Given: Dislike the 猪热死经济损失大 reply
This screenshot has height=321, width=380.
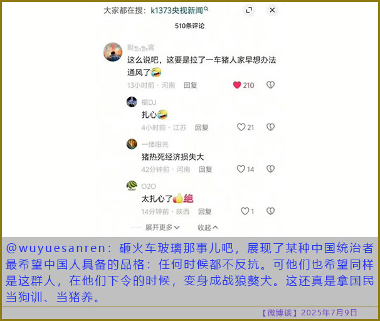Looking at the screenshot, I should [x=270, y=169].
